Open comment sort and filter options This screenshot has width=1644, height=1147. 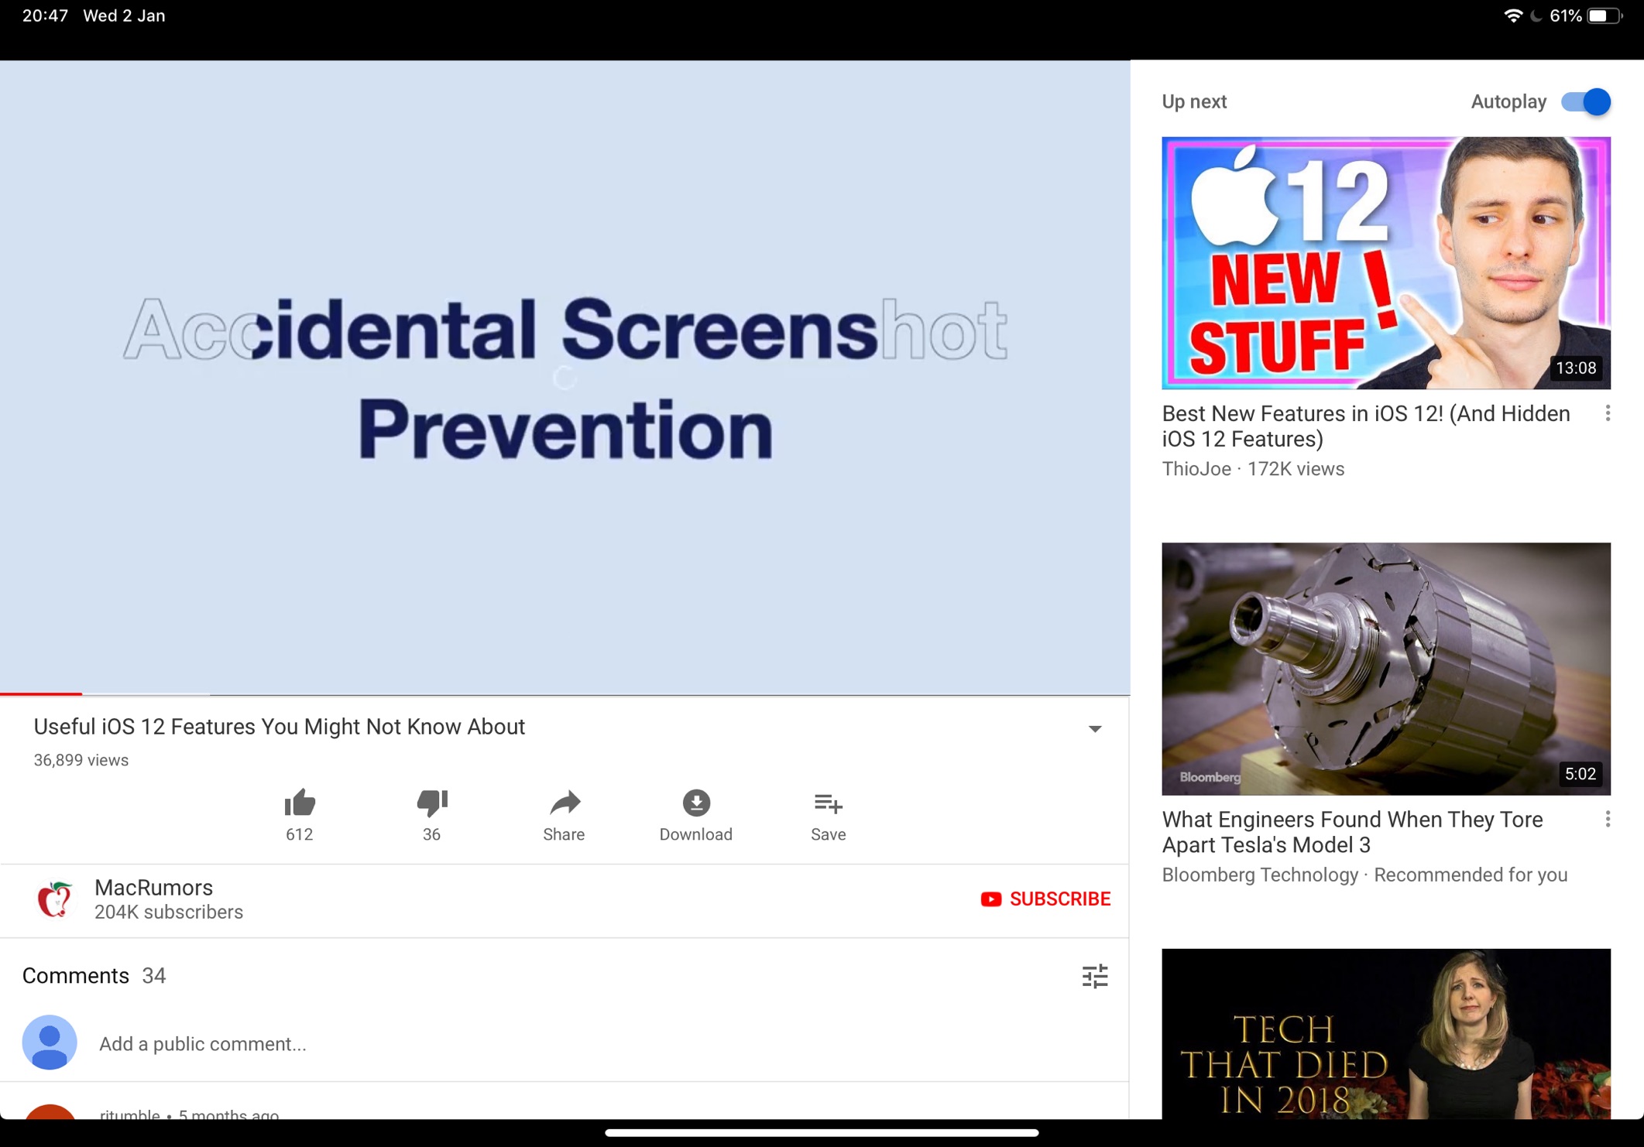pos(1095,976)
